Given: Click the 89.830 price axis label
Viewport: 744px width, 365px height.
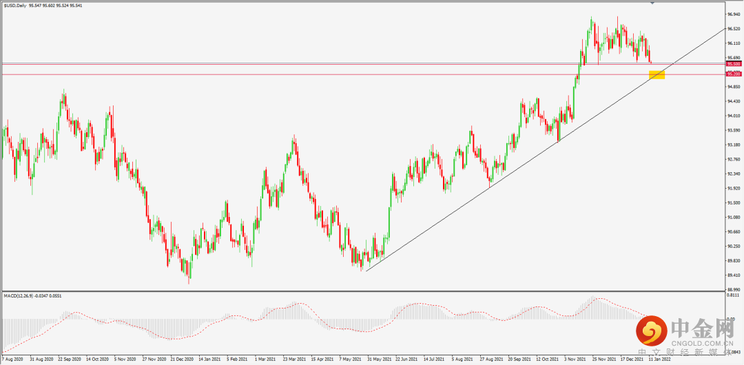Looking at the screenshot, I should (x=734, y=260).
